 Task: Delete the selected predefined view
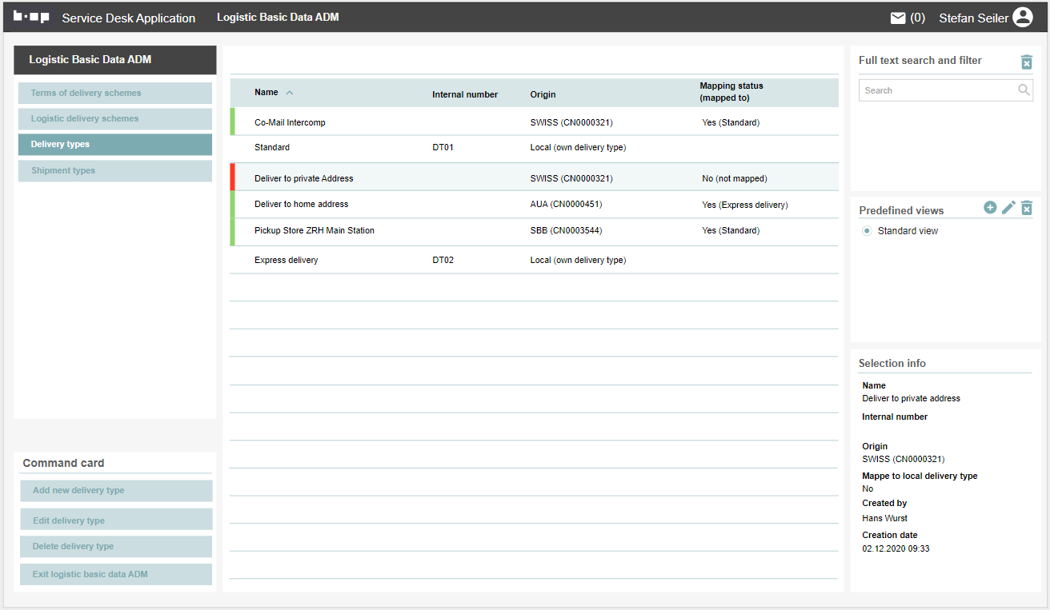pos(1027,208)
